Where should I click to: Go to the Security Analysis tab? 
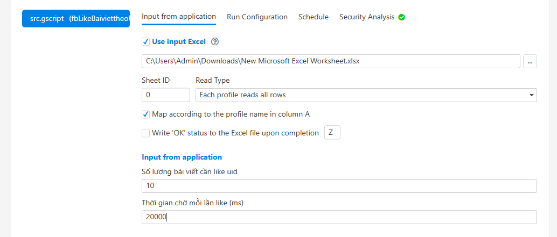click(366, 17)
